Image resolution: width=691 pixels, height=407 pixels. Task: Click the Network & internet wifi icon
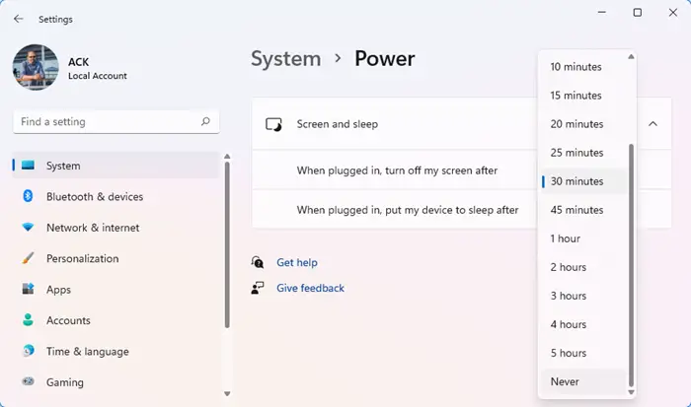[28, 227]
